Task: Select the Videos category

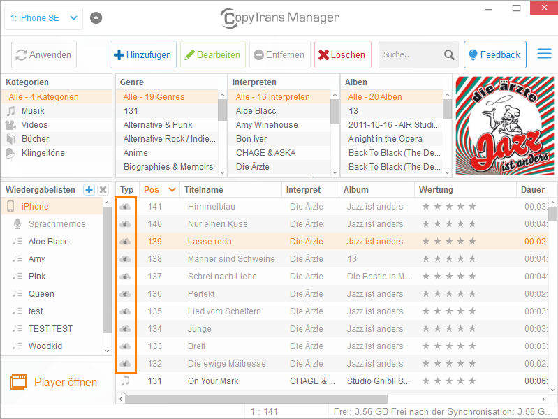Action: pos(57,124)
